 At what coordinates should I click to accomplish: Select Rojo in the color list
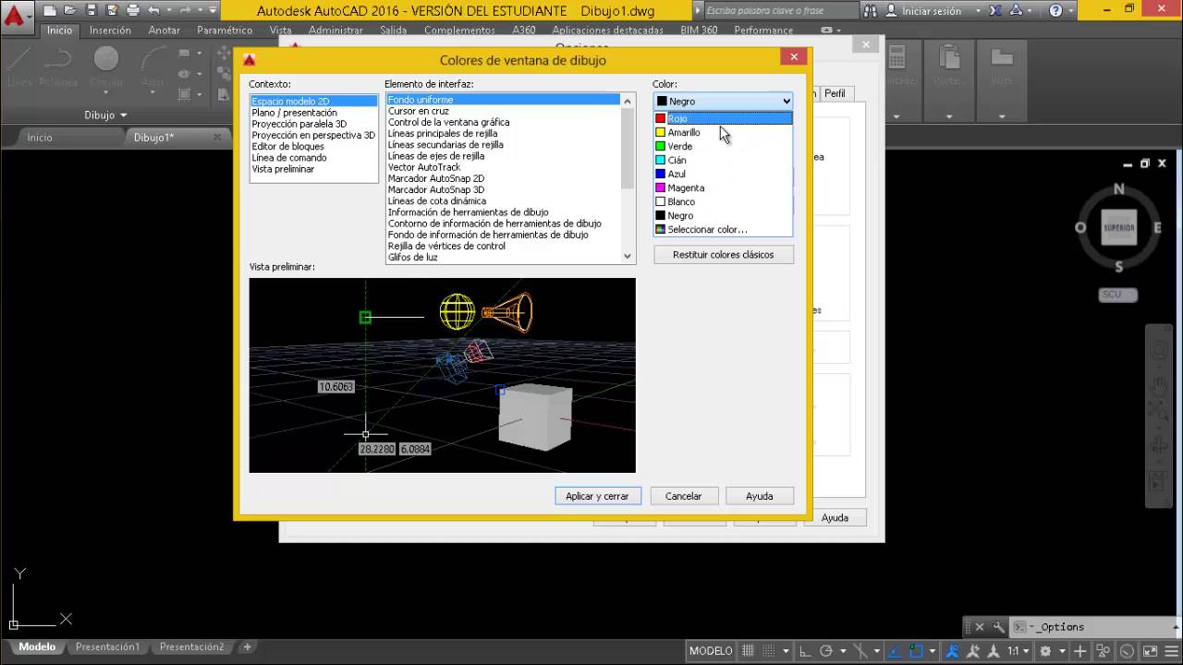tap(723, 118)
